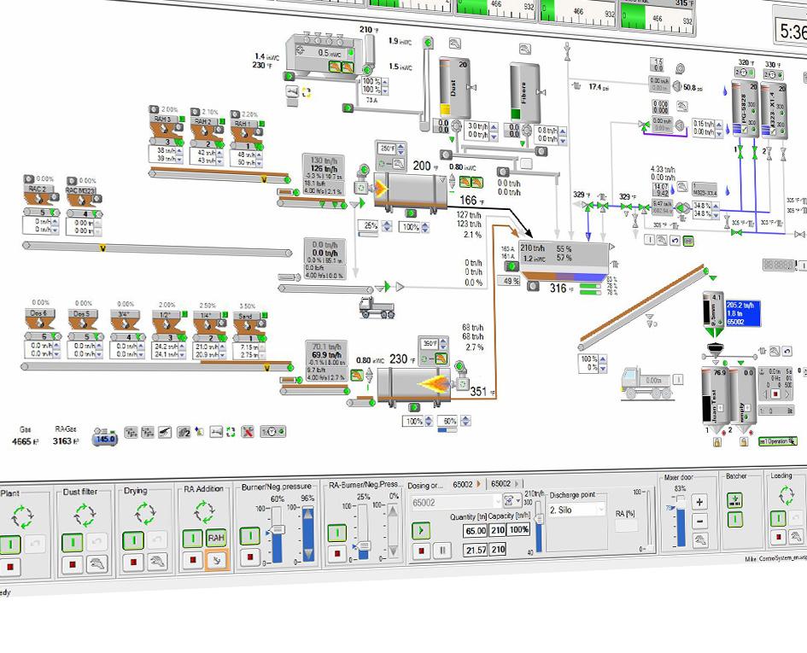Screen dimensions: 807x653
Task: Click the hand icon above the Dust silo
Action: [455, 44]
